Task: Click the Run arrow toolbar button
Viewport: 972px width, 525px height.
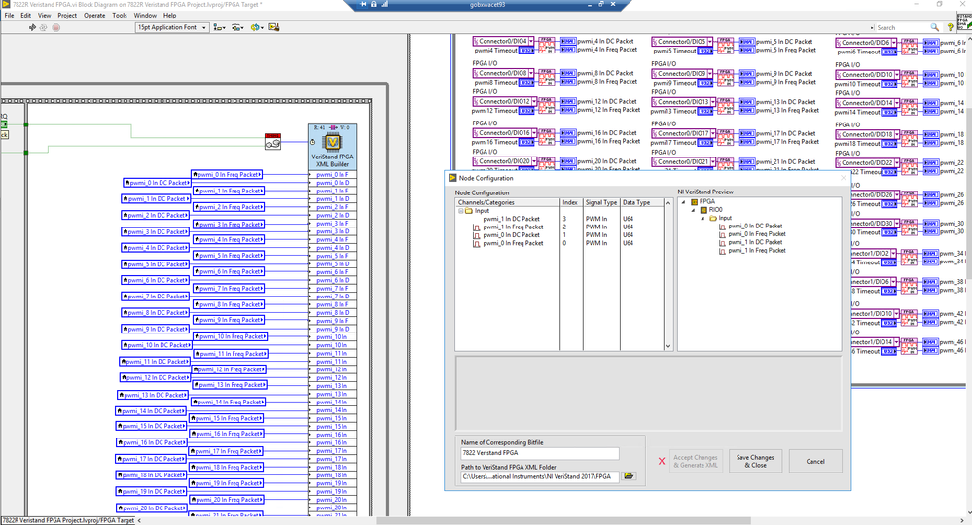Action: 32,27
